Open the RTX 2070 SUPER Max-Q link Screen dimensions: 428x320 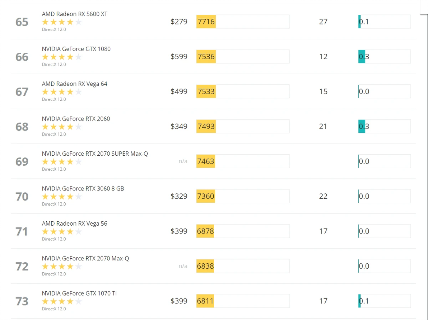point(95,154)
